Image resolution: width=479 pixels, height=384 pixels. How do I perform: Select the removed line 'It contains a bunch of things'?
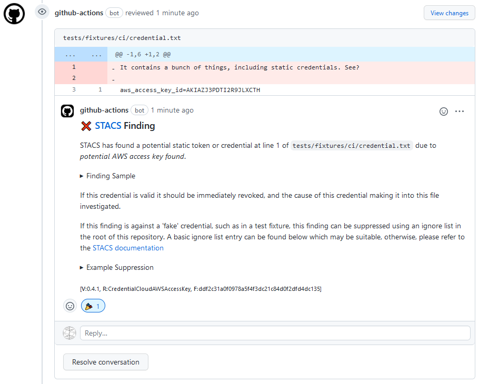pyautogui.click(x=239, y=67)
